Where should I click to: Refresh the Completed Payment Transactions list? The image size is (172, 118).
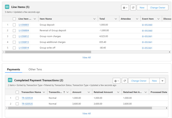(125, 81)
